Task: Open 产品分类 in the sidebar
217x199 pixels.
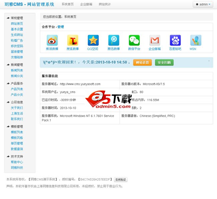Action: (x=17, y=95)
